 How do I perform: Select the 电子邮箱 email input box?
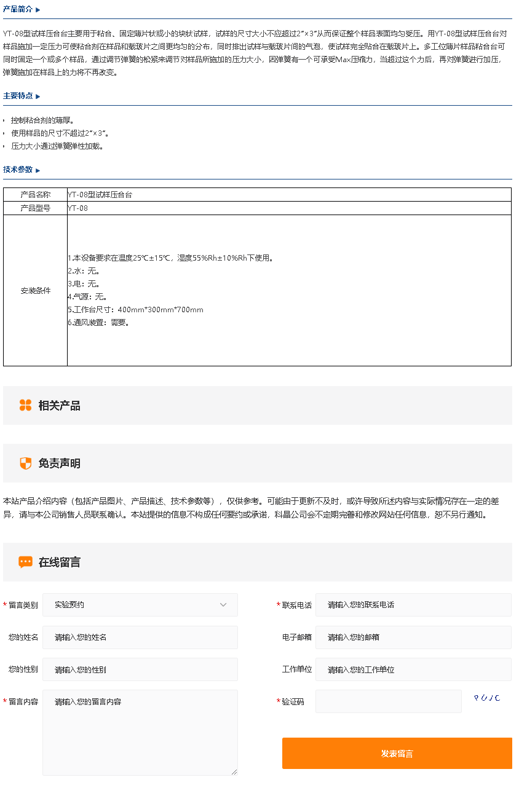click(413, 637)
